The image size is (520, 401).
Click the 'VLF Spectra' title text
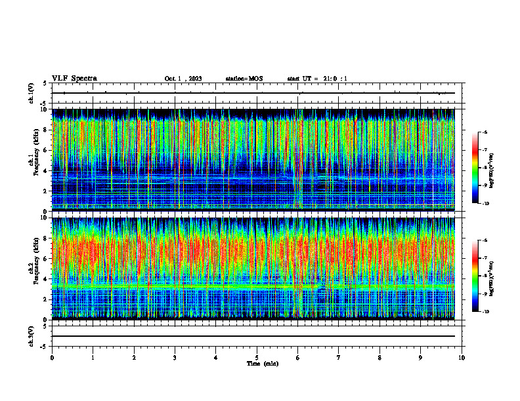(74, 79)
